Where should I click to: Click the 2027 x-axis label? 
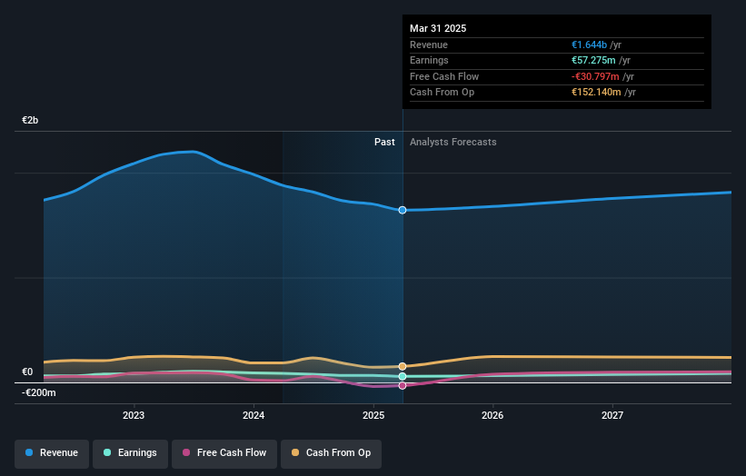612,415
